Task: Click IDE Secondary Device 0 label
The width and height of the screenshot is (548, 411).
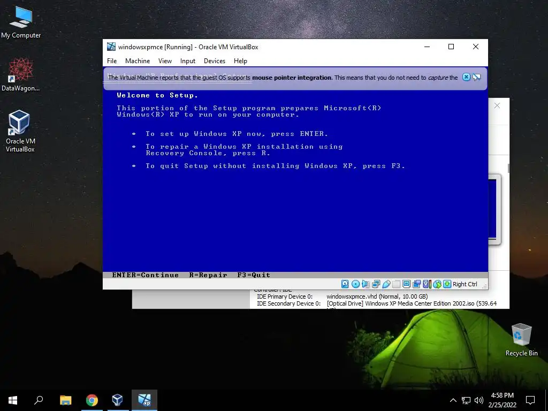Action: point(288,303)
